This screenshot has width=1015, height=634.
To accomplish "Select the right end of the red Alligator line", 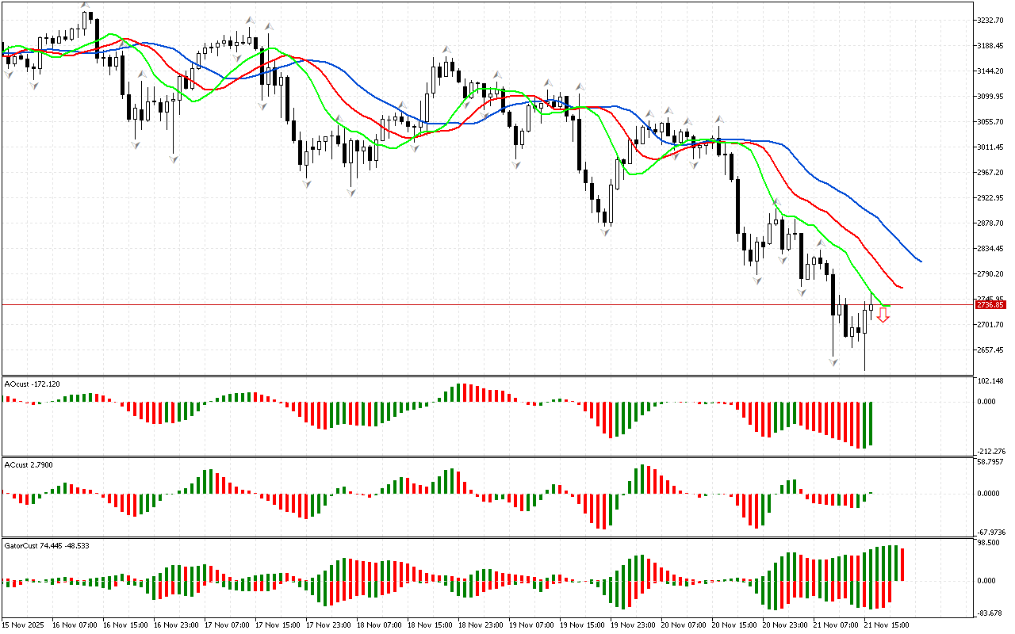I will (902, 287).
